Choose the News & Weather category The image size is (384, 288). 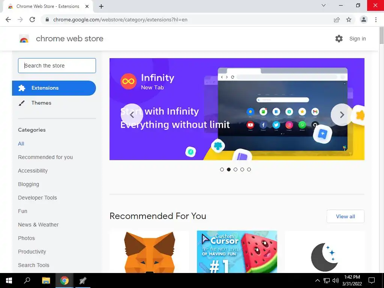coord(38,225)
